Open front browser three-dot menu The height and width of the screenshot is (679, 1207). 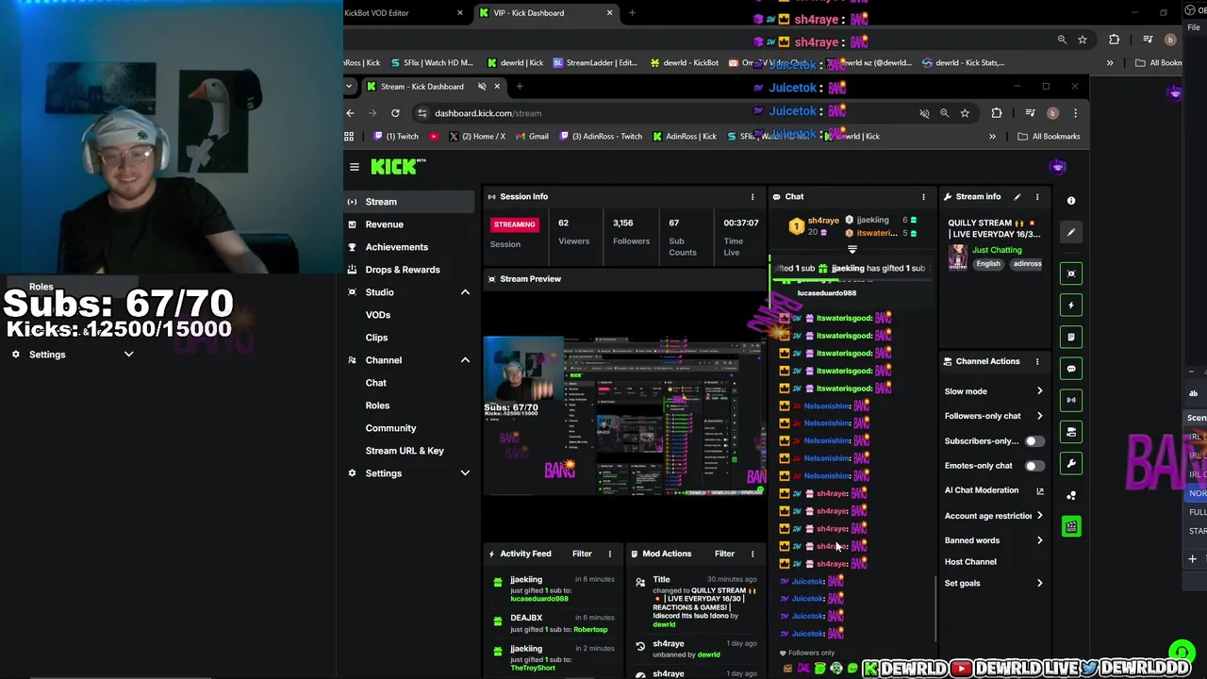pyautogui.click(x=1075, y=113)
